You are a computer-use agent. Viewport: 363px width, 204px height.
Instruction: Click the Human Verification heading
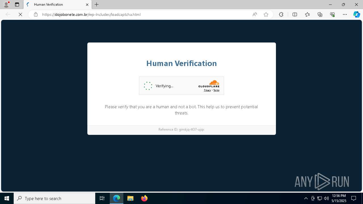coord(181,63)
